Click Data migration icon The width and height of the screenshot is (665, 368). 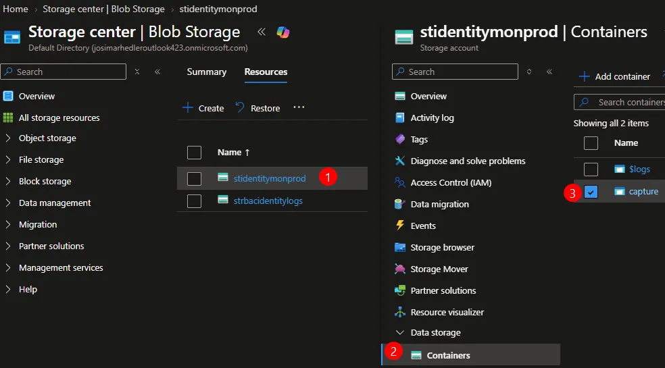click(x=399, y=204)
